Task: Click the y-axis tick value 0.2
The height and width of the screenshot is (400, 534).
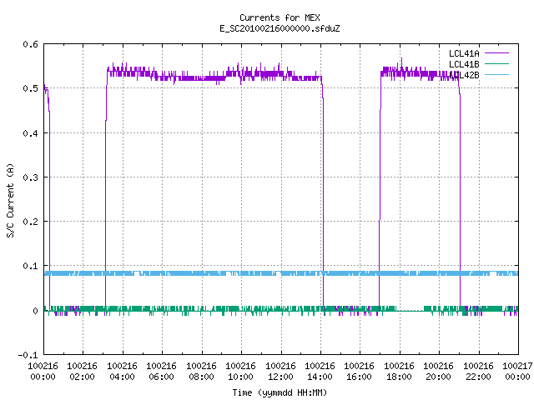Action: (x=30, y=222)
